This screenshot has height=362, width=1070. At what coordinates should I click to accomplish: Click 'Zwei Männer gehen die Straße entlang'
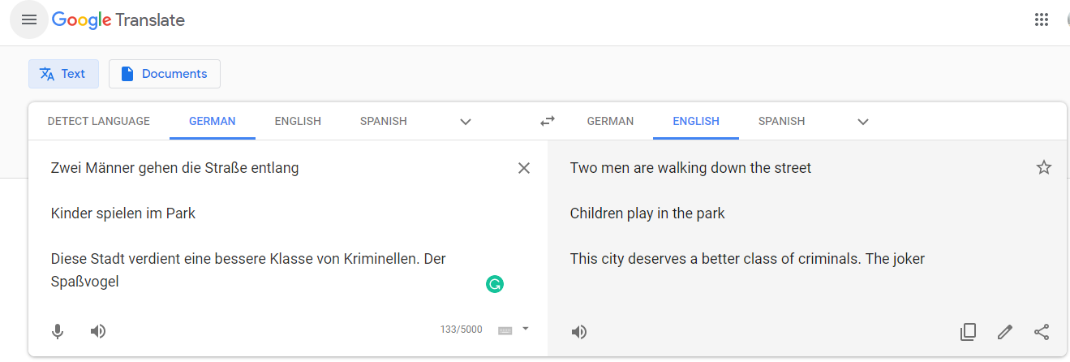pos(174,168)
